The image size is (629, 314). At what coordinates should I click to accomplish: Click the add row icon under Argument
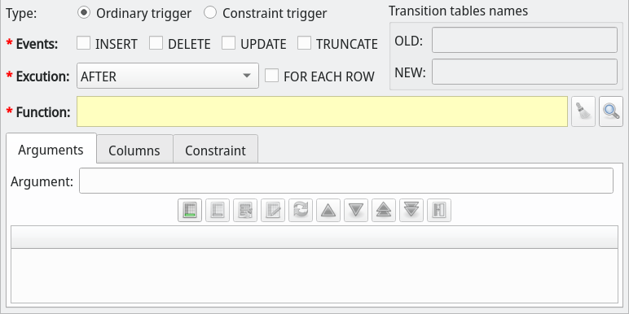[190, 210]
